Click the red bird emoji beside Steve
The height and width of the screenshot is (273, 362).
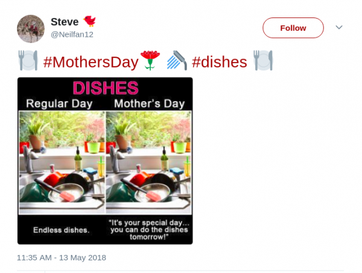tap(90, 22)
